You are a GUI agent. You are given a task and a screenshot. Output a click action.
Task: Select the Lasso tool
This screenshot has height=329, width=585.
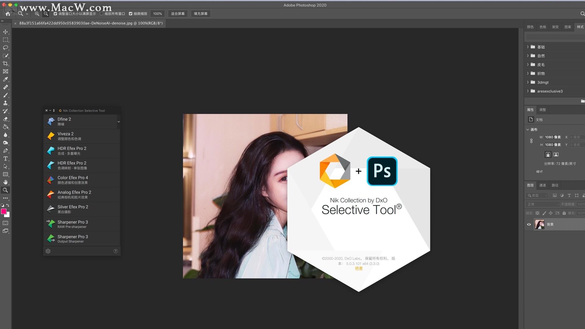click(5, 47)
